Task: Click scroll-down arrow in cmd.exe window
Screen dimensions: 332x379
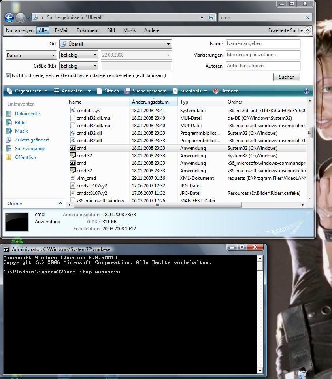Action: click(259, 370)
